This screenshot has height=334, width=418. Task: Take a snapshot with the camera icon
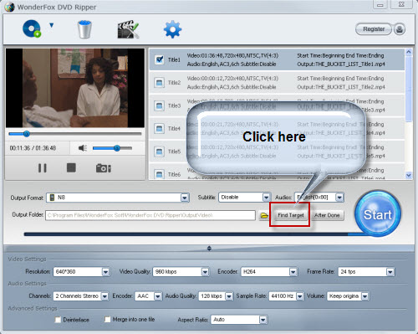pos(104,168)
